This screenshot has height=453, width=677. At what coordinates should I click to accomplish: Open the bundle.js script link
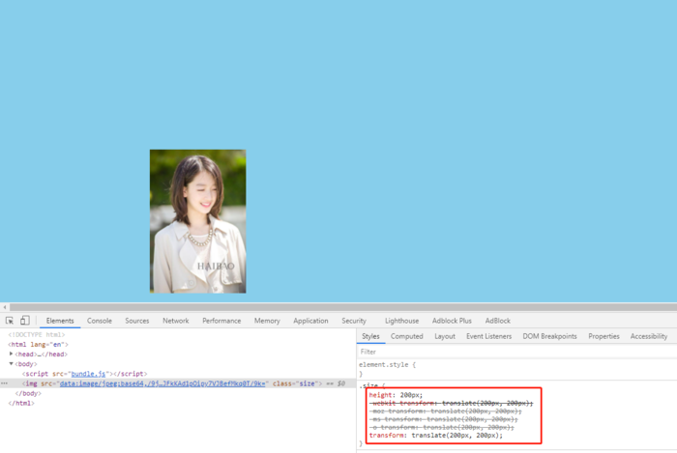click(x=88, y=374)
